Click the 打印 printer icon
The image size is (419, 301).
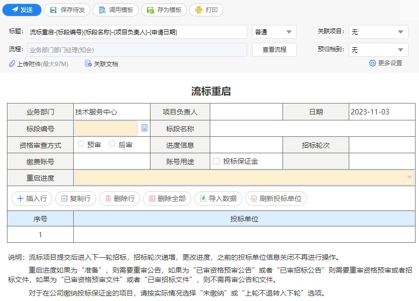(199, 10)
